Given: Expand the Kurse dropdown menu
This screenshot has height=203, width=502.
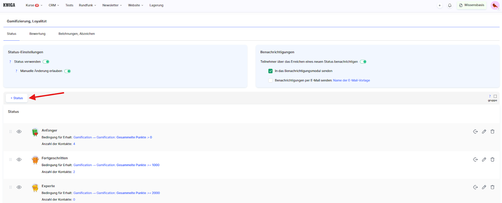Looking at the screenshot, I should (34, 5).
